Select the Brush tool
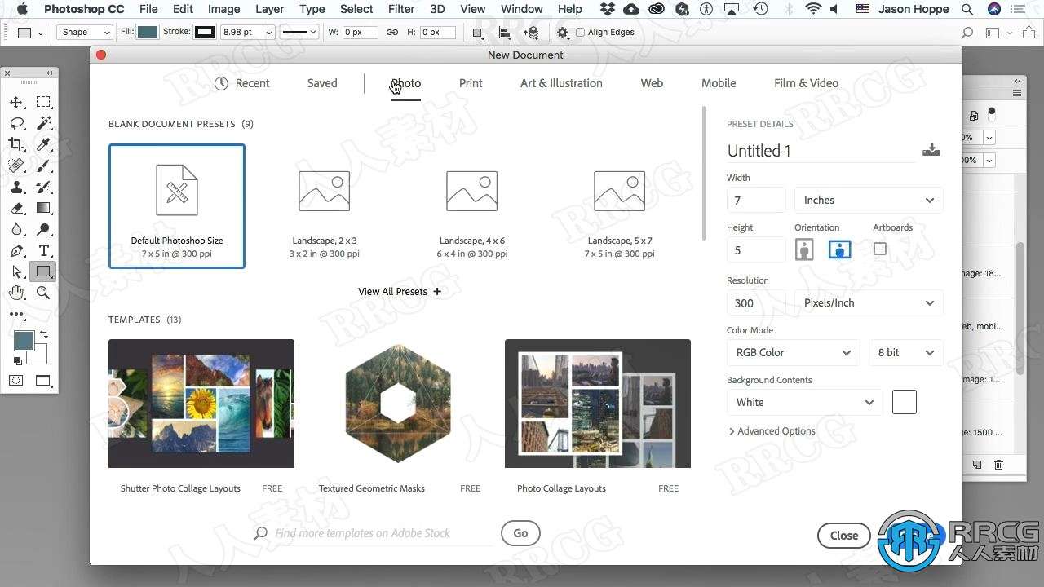Viewport: 1044px width, 587px height. coord(43,166)
